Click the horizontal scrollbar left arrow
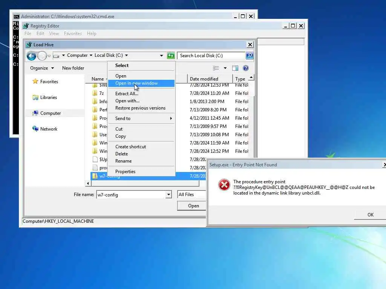Image resolution: width=386 pixels, height=289 pixels. (88, 183)
